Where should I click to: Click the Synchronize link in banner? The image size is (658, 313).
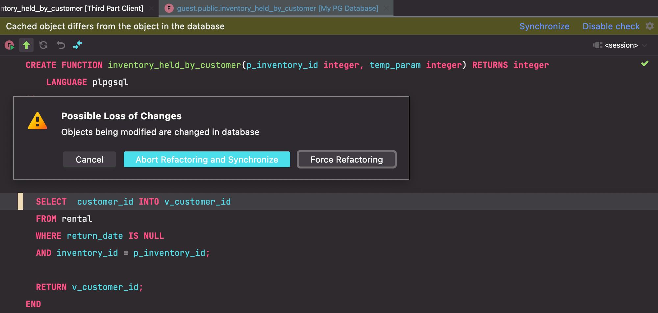[544, 26]
